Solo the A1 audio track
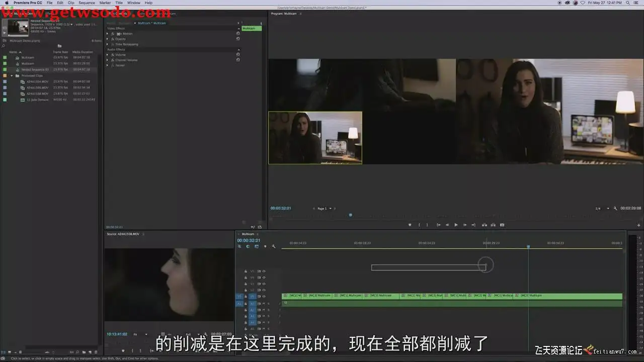Image resolution: width=644 pixels, height=362 pixels. [x=268, y=304]
